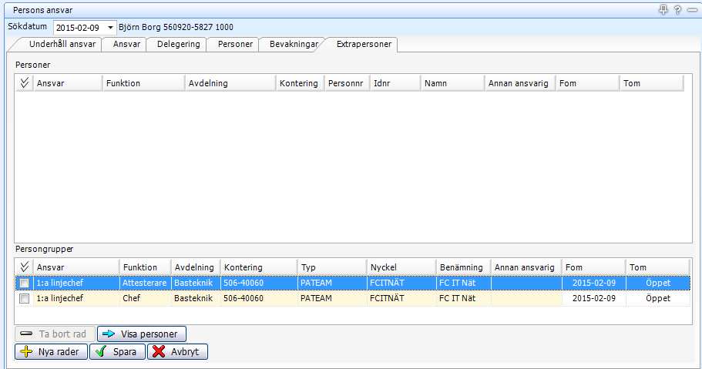Click select-all check icon in Persongrupper table
702x369 pixels.
pos(24,267)
